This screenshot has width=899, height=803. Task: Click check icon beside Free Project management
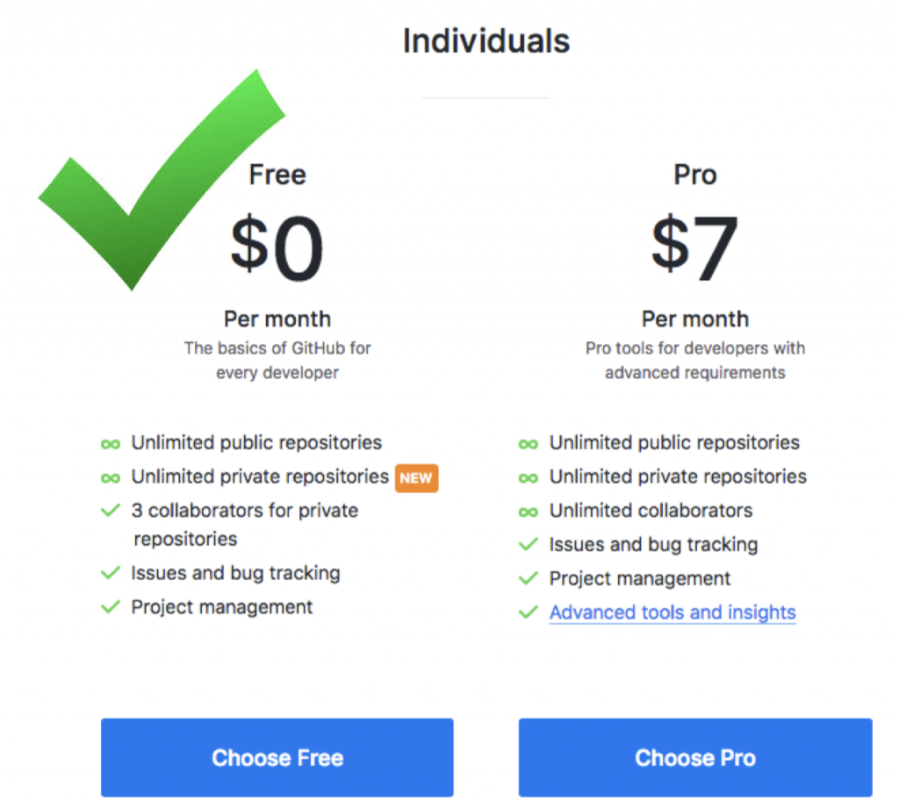point(111,606)
